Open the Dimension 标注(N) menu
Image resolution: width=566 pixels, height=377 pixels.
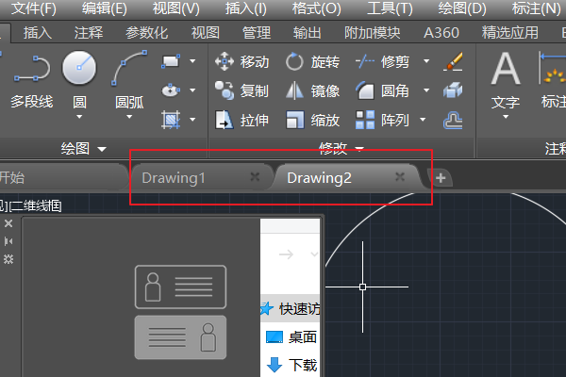tap(536, 8)
